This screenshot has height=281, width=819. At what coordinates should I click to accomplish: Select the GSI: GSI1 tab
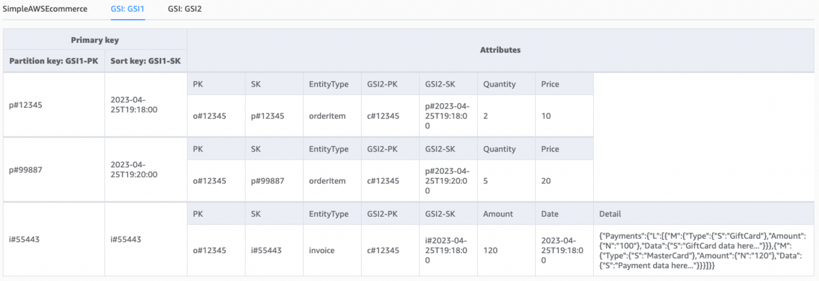coord(128,10)
